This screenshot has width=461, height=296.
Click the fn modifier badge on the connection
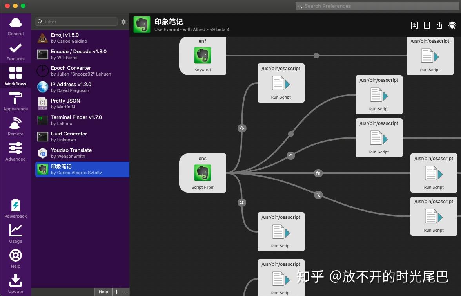pyautogui.click(x=318, y=173)
